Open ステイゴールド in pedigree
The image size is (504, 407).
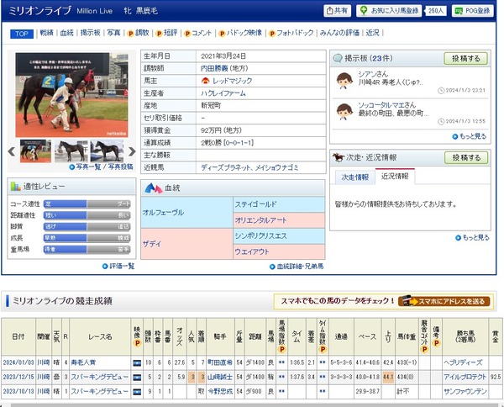(255, 204)
